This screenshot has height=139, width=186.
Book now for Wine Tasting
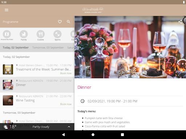(x=66, y=104)
